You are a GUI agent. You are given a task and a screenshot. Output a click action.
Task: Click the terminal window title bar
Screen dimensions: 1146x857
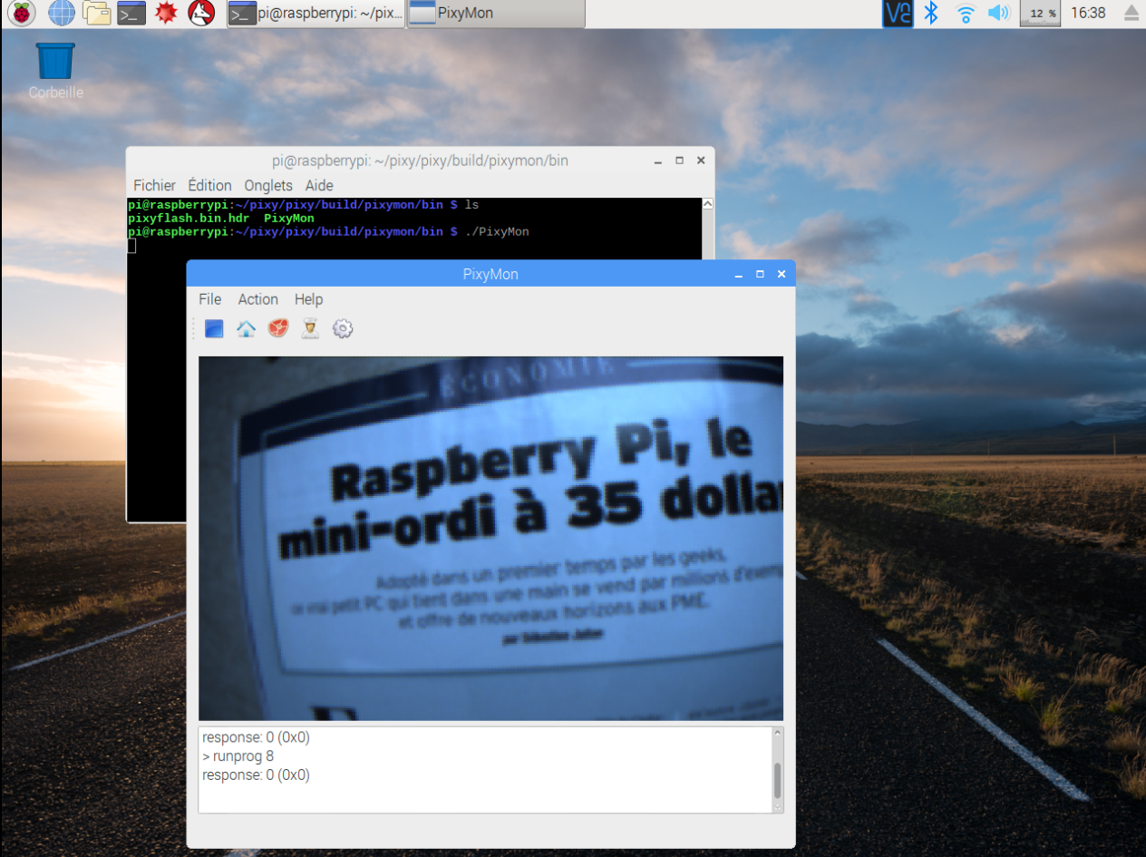(x=420, y=161)
